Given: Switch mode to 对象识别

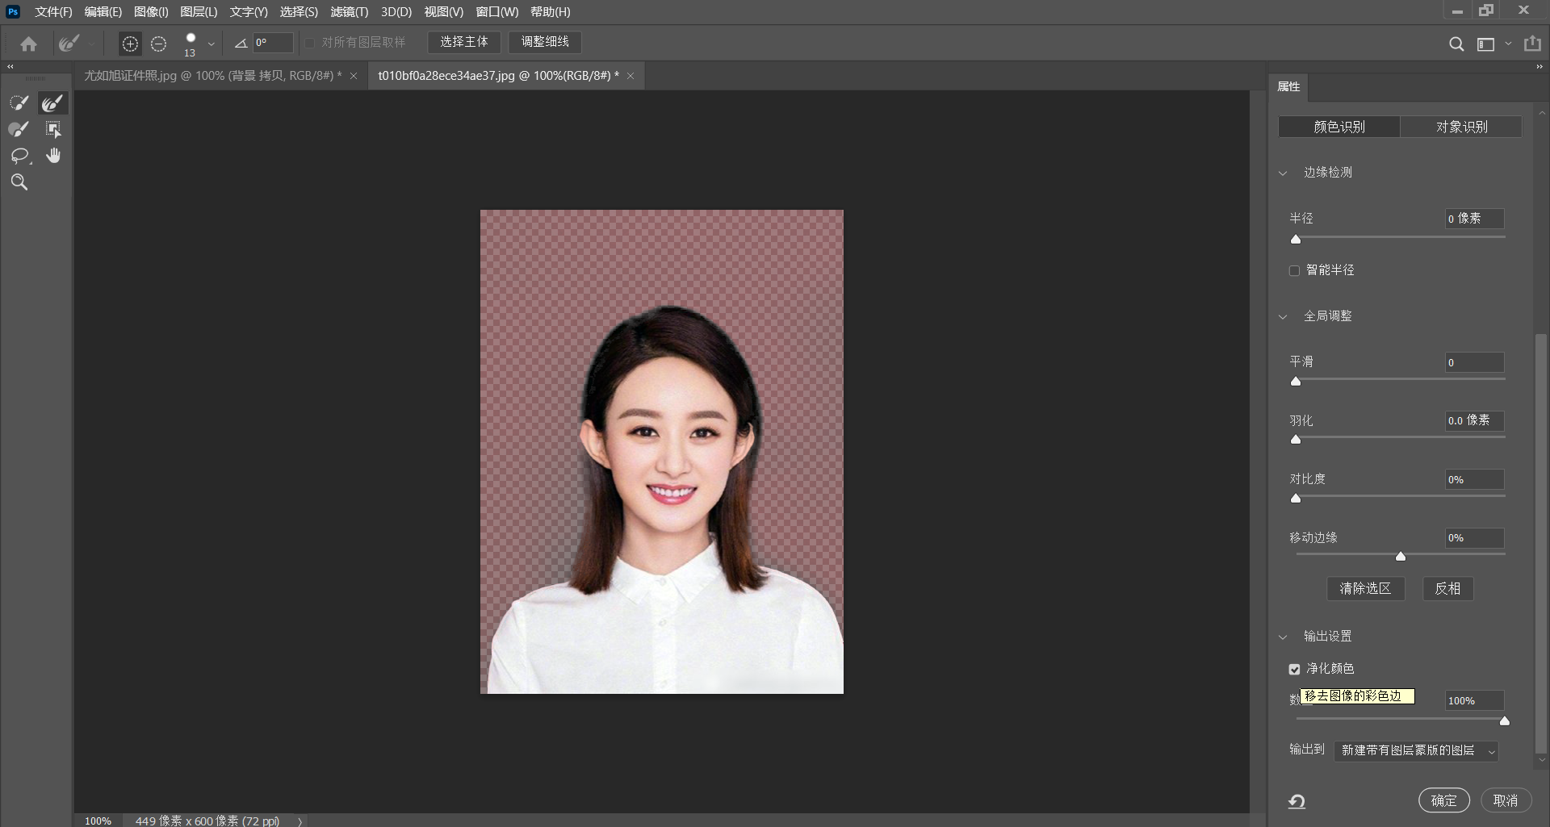Looking at the screenshot, I should tap(1461, 127).
